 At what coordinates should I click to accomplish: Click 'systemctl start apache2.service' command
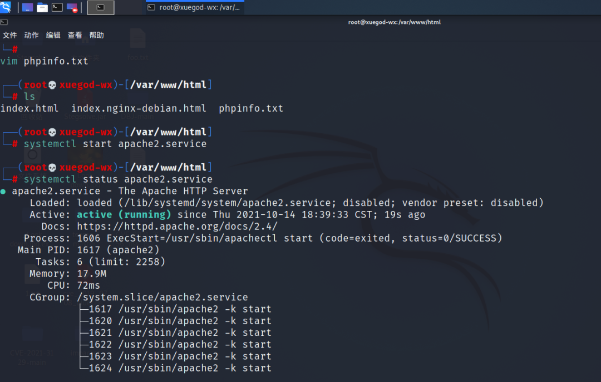coord(115,144)
